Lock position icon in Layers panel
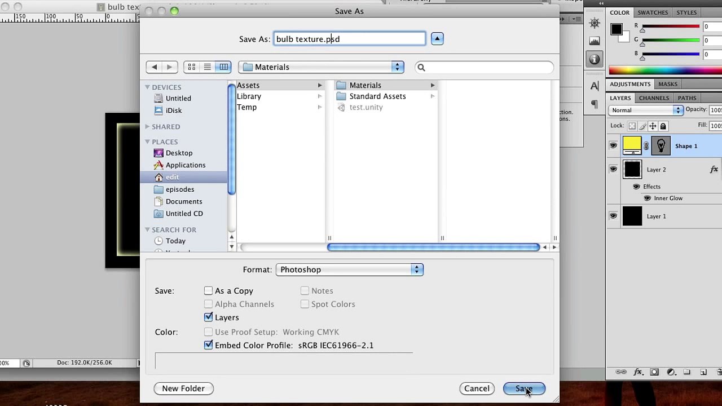This screenshot has width=722, height=406. 653,126
